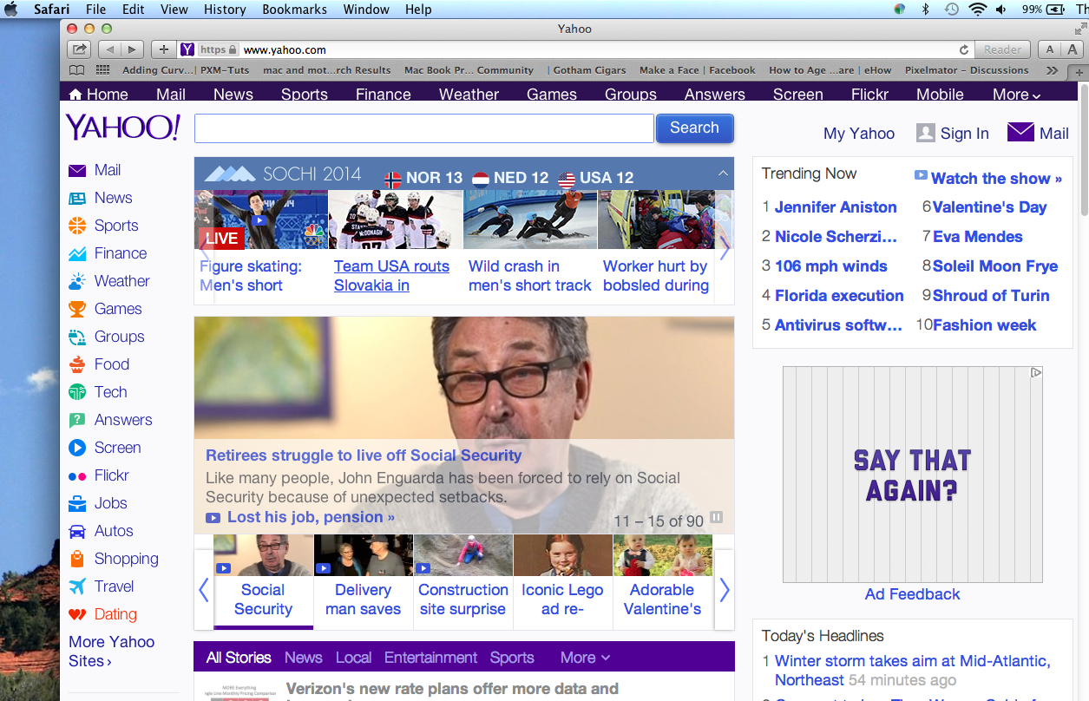This screenshot has width=1089, height=701.
Task: Open Finance in the purple navbar
Action: (x=383, y=95)
